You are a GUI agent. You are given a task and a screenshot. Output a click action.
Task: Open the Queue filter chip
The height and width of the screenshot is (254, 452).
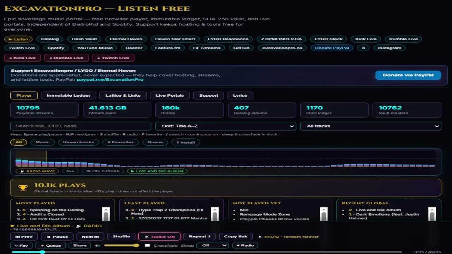pos(155,142)
